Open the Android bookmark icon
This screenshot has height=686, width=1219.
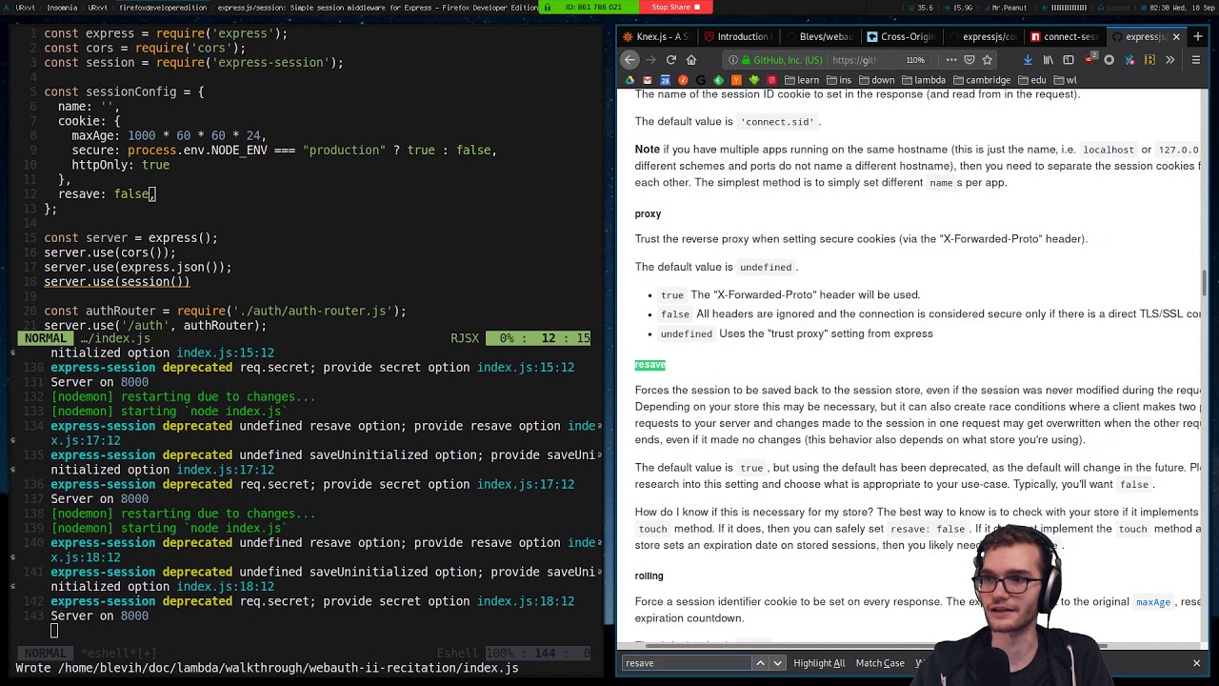[754, 80]
